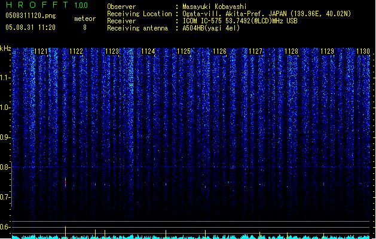Click the 0.6 kHz axis label
This screenshot has height=239, width=376.
click(x=5, y=227)
